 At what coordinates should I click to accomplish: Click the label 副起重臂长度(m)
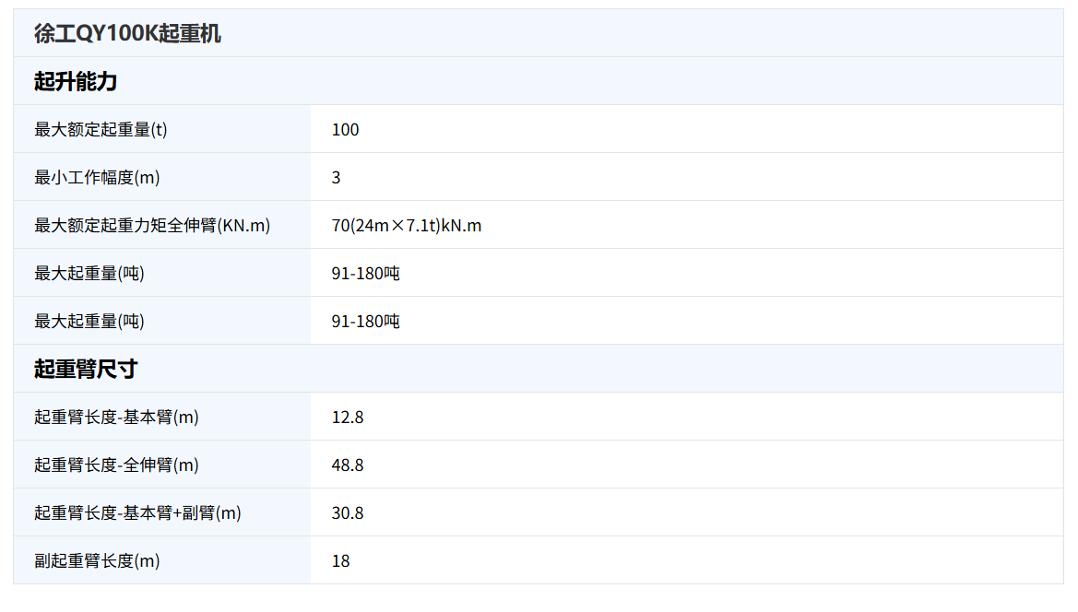click(x=97, y=562)
